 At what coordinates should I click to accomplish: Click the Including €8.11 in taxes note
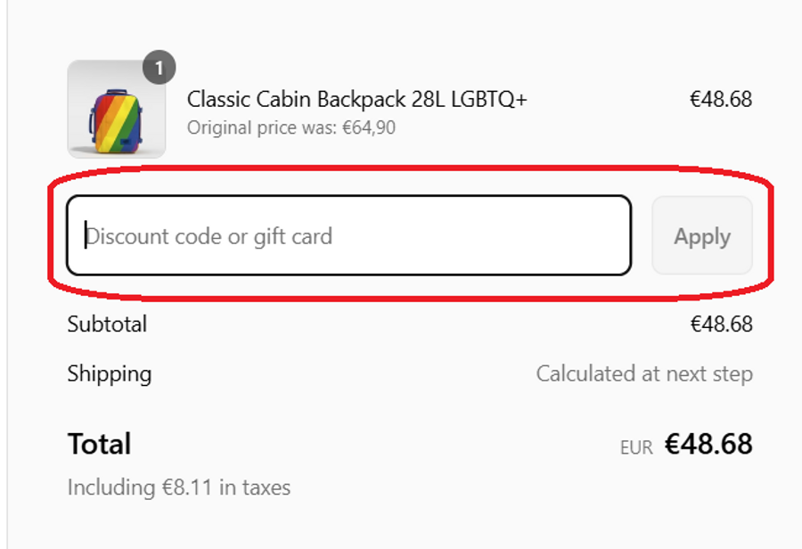178,488
